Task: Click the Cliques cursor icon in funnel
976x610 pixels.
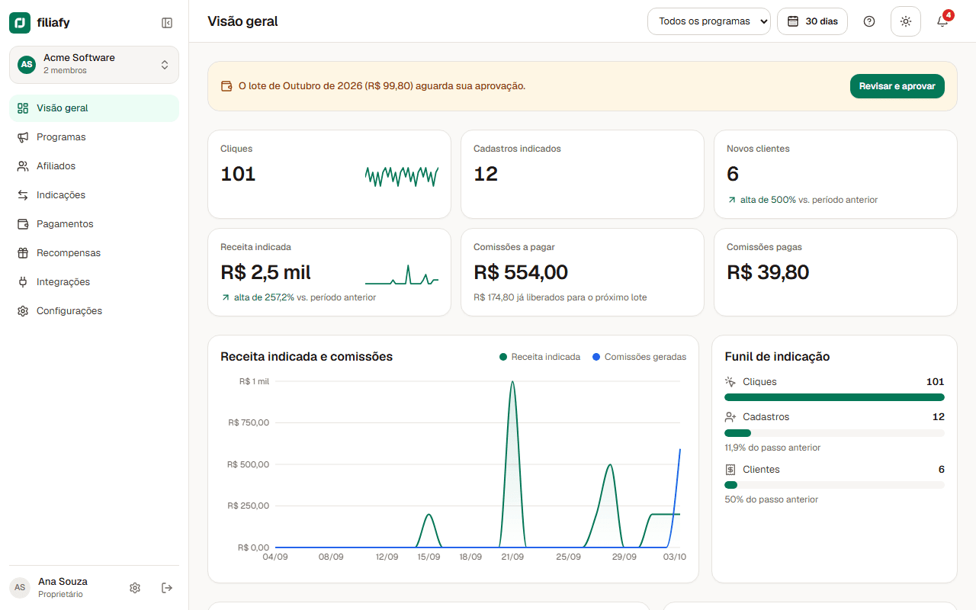Action: tap(730, 382)
